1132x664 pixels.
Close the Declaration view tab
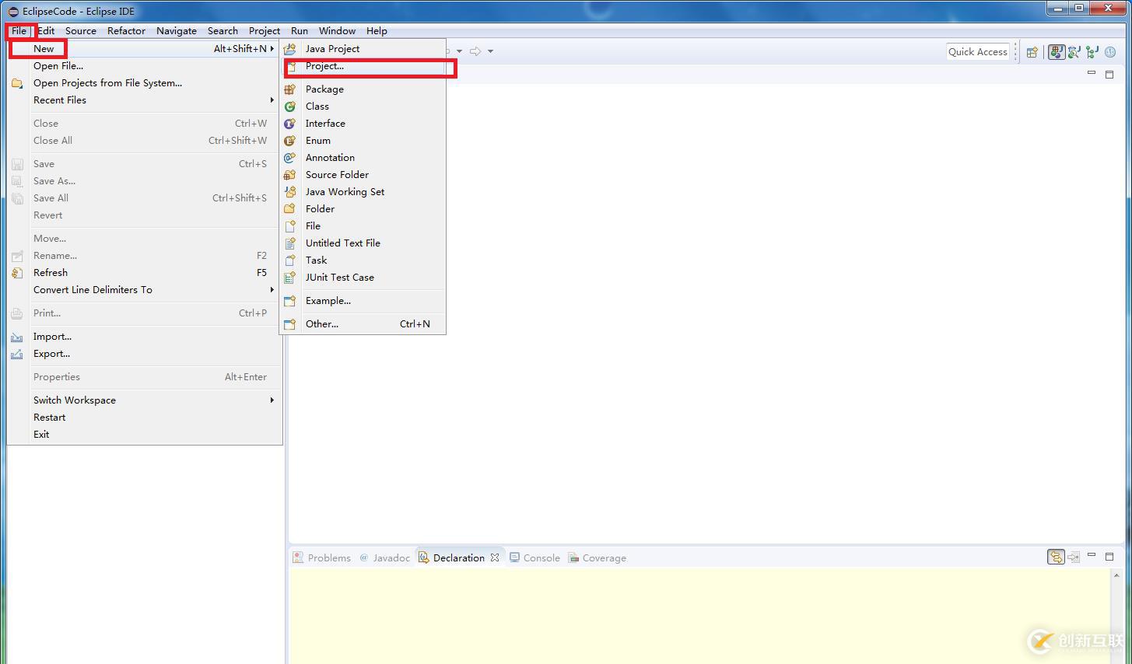495,557
